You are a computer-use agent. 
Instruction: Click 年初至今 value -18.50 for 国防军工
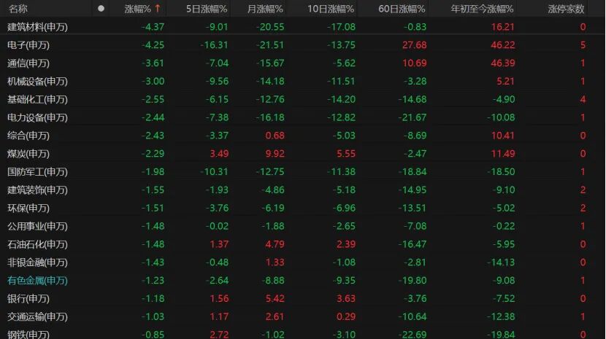501,172
